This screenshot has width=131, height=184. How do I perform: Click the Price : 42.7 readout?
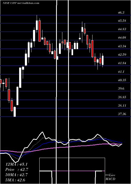pos(17,170)
